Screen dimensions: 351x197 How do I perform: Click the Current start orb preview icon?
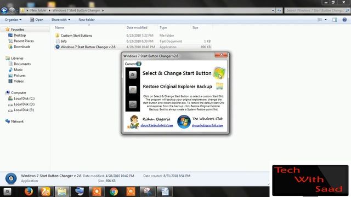[139, 64]
